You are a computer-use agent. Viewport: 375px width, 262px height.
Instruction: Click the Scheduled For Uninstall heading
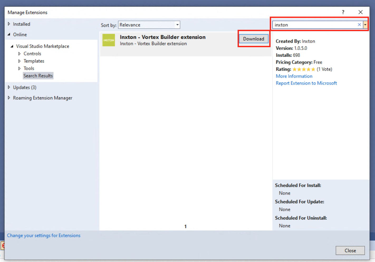coord(301,218)
